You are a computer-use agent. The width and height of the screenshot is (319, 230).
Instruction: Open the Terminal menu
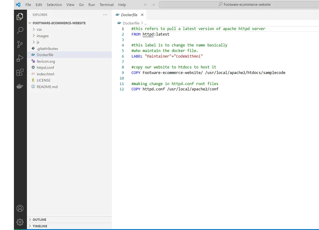pyautogui.click(x=107, y=5)
